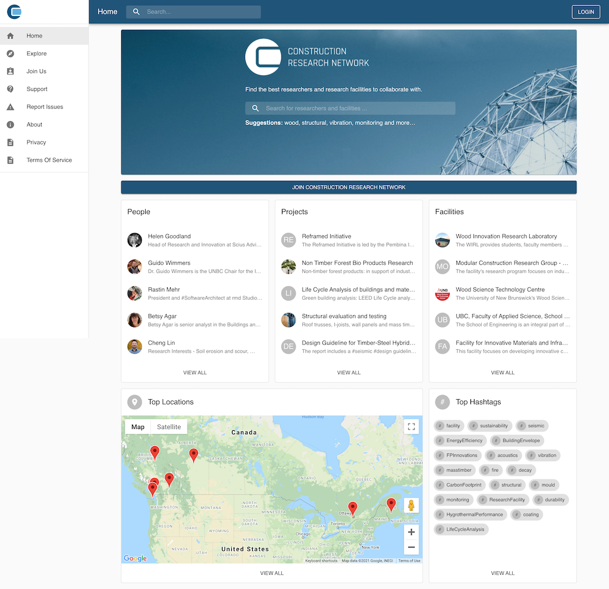Click the Report Issues warning triangle icon
The height and width of the screenshot is (589, 609).
(x=11, y=107)
